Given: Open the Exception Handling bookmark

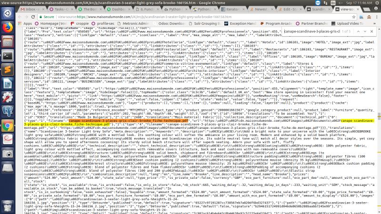Looking at the screenshot, I should tap(240, 23).
